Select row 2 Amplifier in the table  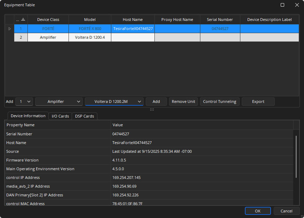point(48,37)
